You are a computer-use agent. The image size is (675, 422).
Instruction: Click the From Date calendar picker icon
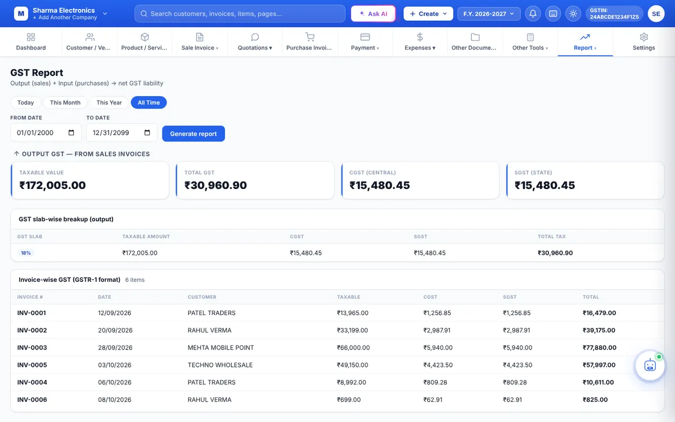pos(71,133)
